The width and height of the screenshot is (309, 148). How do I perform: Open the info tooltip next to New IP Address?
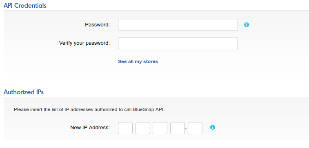click(213, 127)
